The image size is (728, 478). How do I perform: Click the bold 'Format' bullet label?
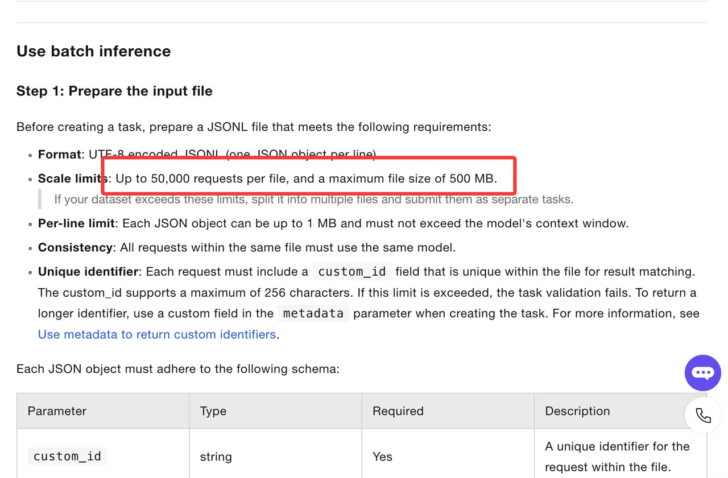(x=60, y=155)
